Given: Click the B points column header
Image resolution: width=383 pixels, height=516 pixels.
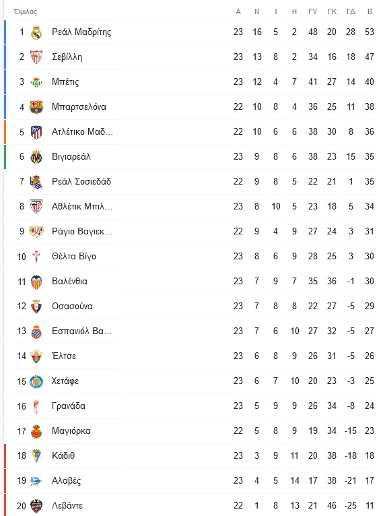Looking at the screenshot, I should click(x=370, y=11).
